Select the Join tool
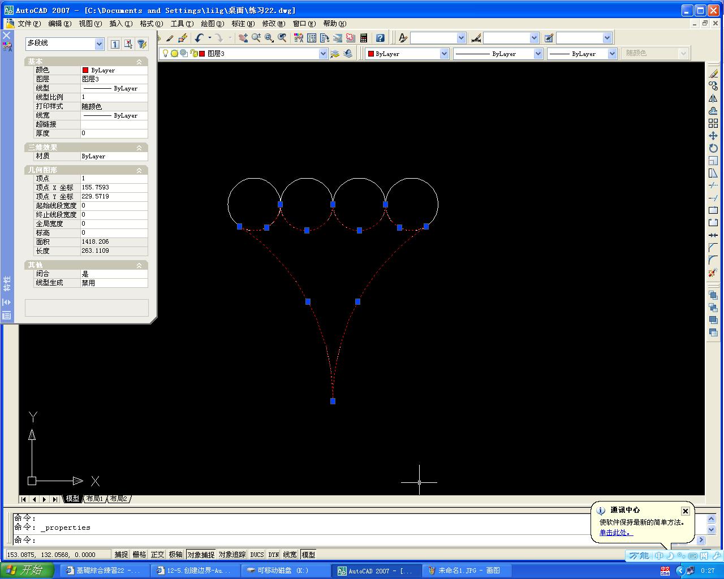This screenshot has height=579, width=724. 713,235
